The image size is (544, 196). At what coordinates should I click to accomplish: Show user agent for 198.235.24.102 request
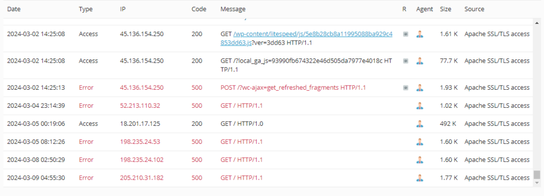[x=420, y=159]
